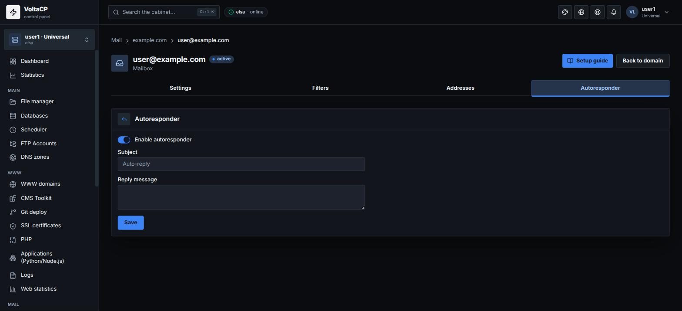Click the Web statistics bar icon
The width and height of the screenshot is (682, 311).
[x=13, y=289]
